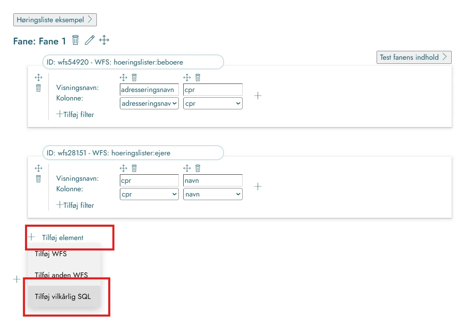Add a new column to the ejere block

point(258,186)
